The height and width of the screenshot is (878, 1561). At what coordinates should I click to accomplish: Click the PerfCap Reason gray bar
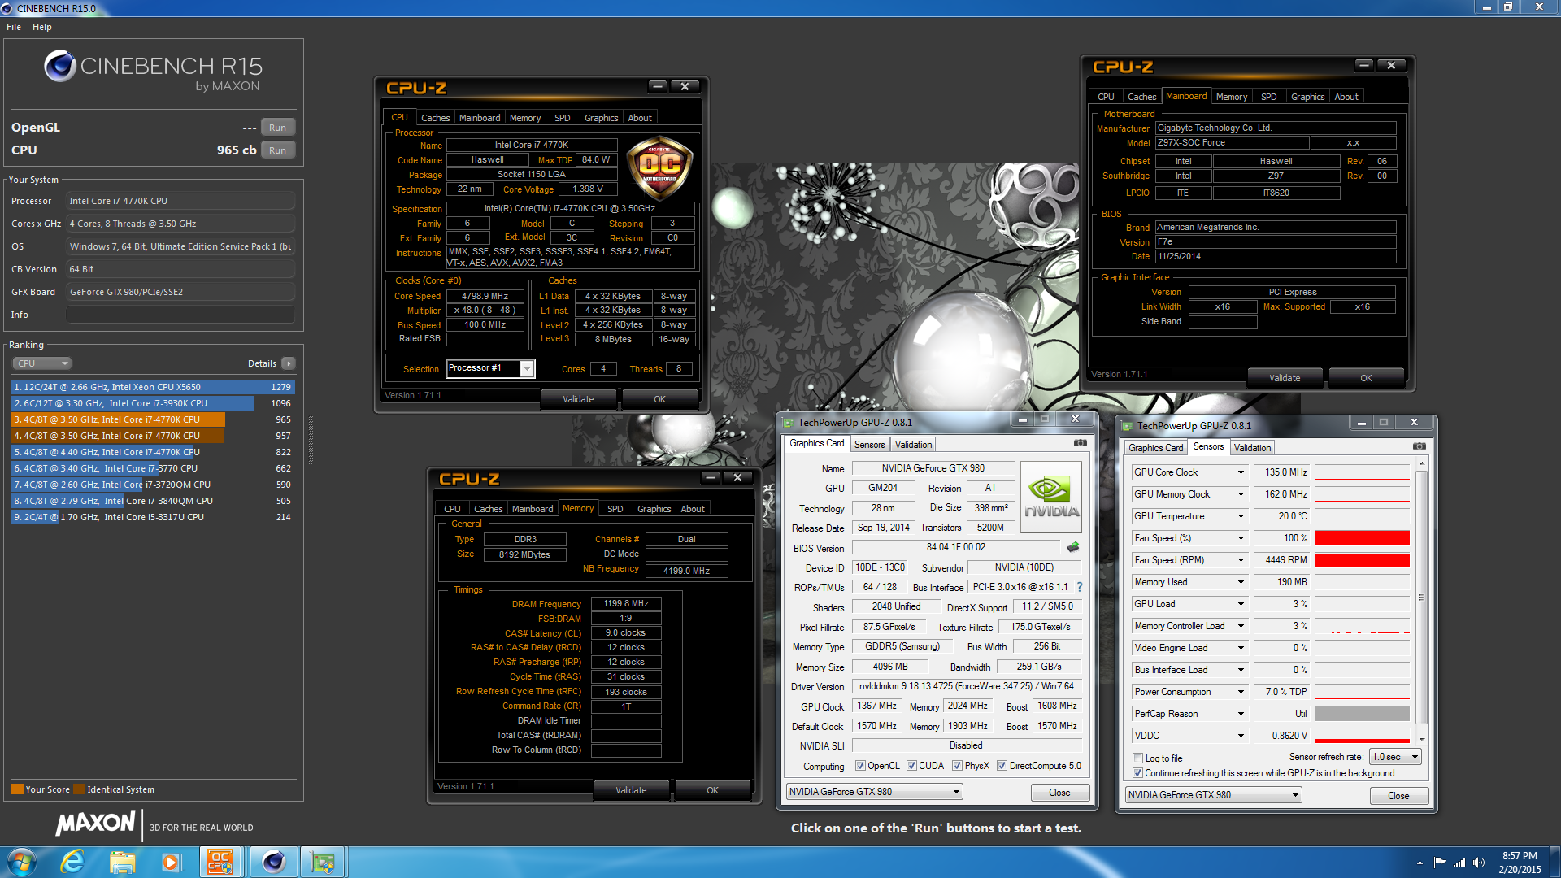click(x=1362, y=714)
